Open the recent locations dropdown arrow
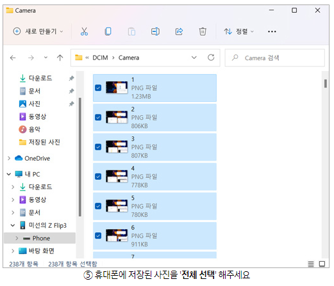This screenshot has width=334, height=286. pos(46,58)
